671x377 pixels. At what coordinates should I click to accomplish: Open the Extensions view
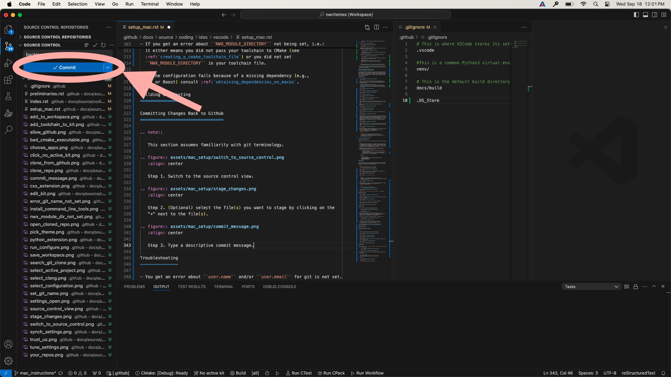click(8, 80)
